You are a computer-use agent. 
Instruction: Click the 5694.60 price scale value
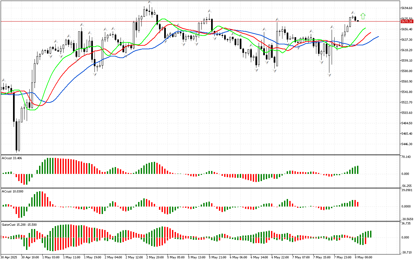pos(407,8)
